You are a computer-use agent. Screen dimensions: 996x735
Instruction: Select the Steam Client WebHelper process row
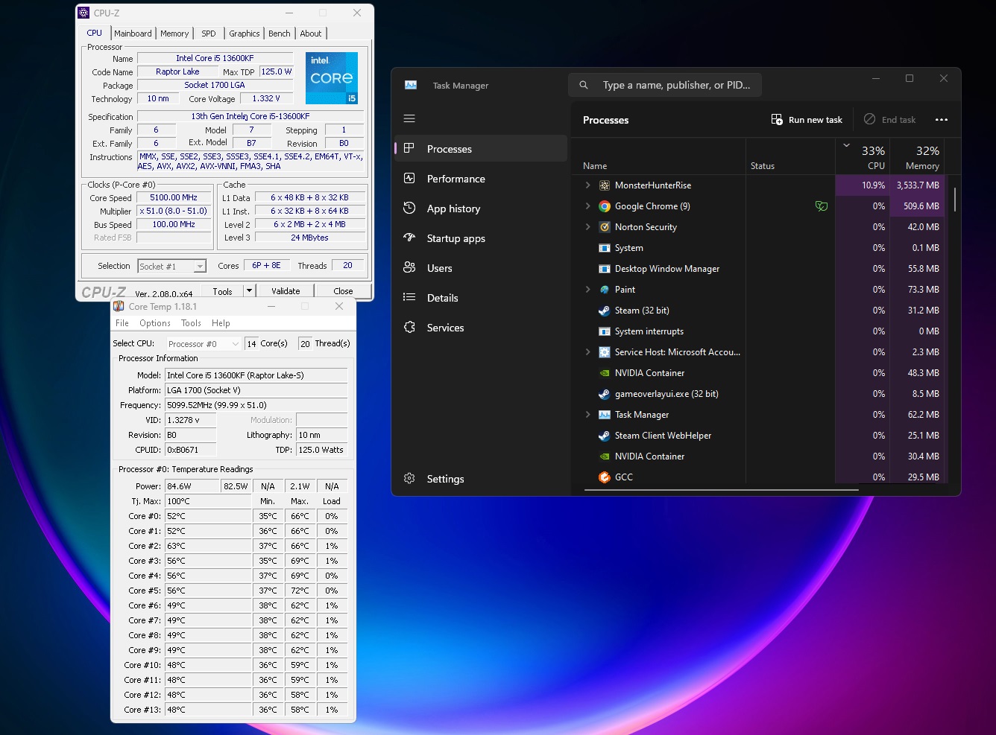758,436
